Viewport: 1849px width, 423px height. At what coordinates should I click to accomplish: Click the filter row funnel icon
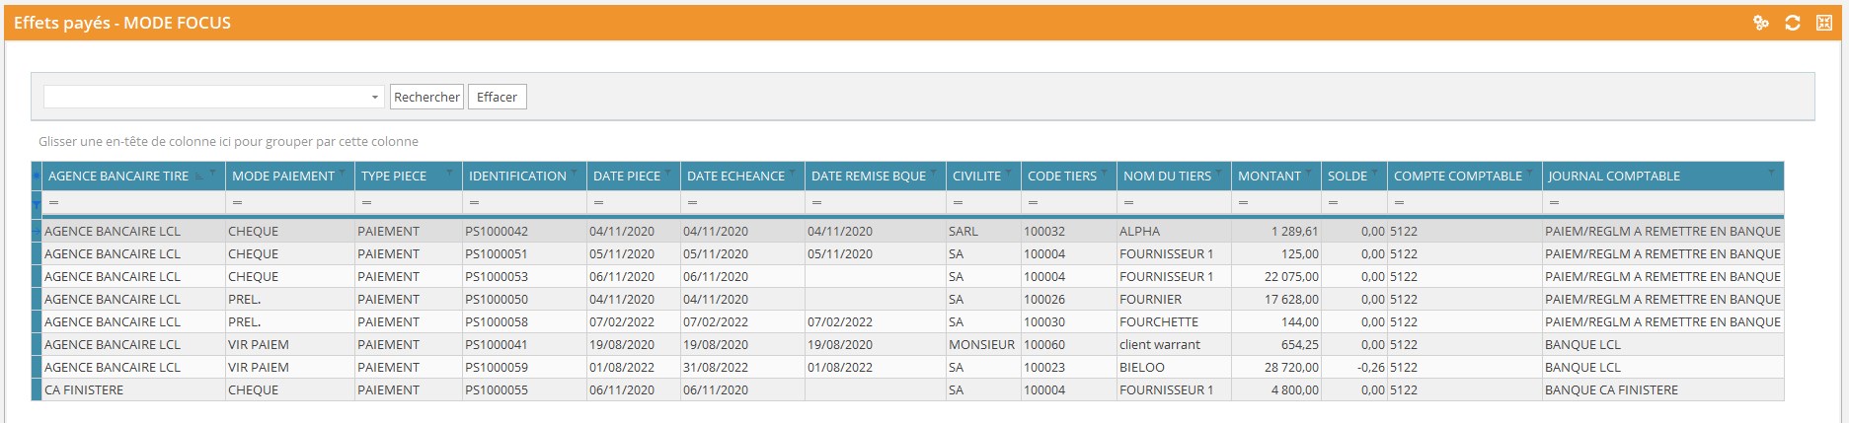pos(37,204)
